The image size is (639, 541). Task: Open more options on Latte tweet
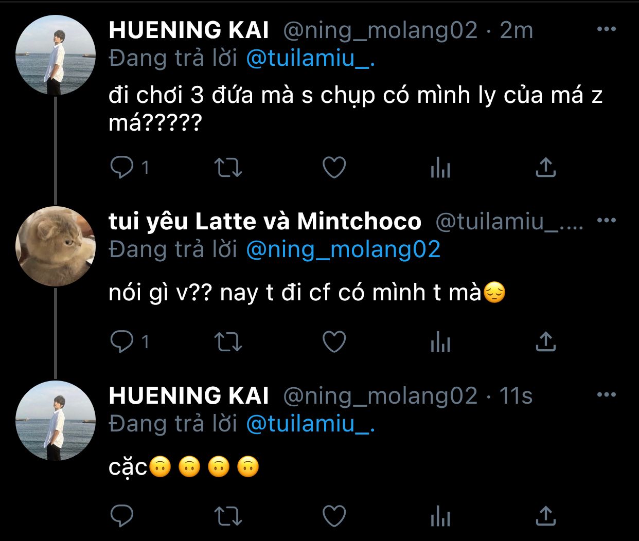point(607,221)
